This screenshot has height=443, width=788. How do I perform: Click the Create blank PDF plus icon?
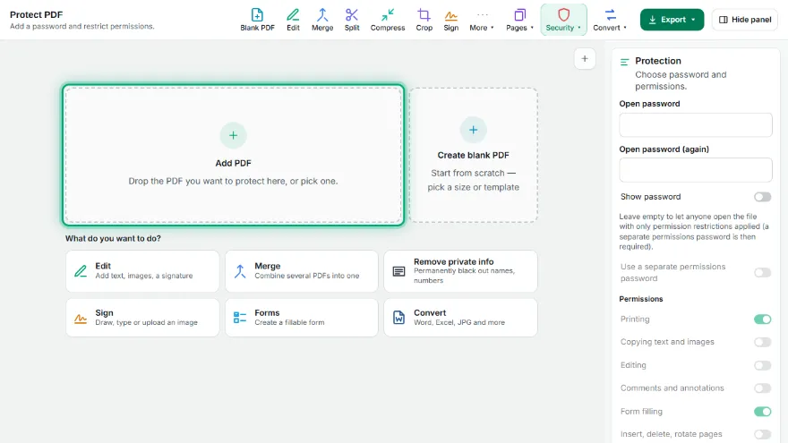pyautogui.click(x=473, y=130)
